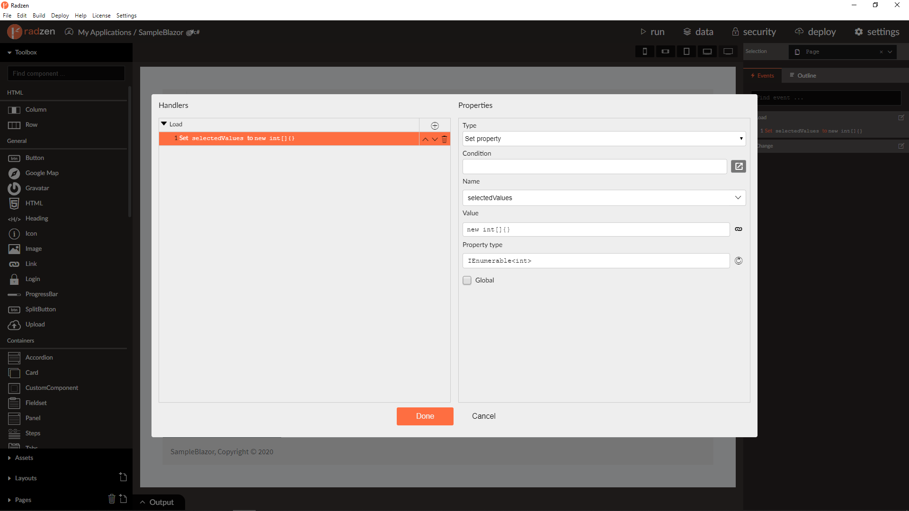Click the Cancel button
Screen dimensions: 909x511
click(483, 416)
